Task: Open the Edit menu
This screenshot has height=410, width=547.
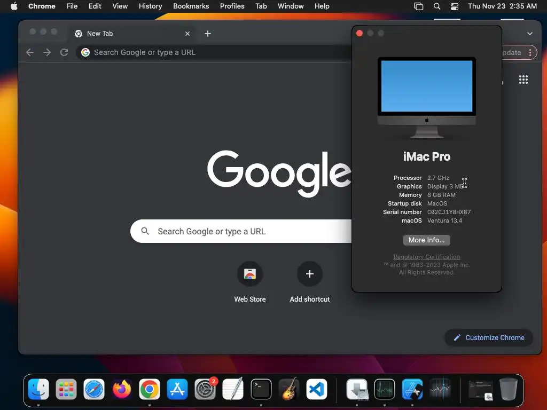Action: 95,6
